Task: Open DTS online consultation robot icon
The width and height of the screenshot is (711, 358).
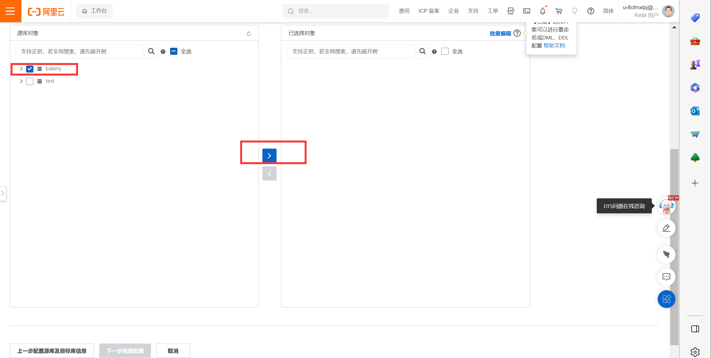Action: (x=667, y=206)
